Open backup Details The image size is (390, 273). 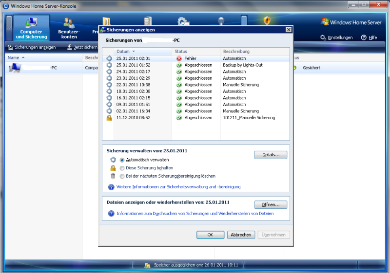271,155
